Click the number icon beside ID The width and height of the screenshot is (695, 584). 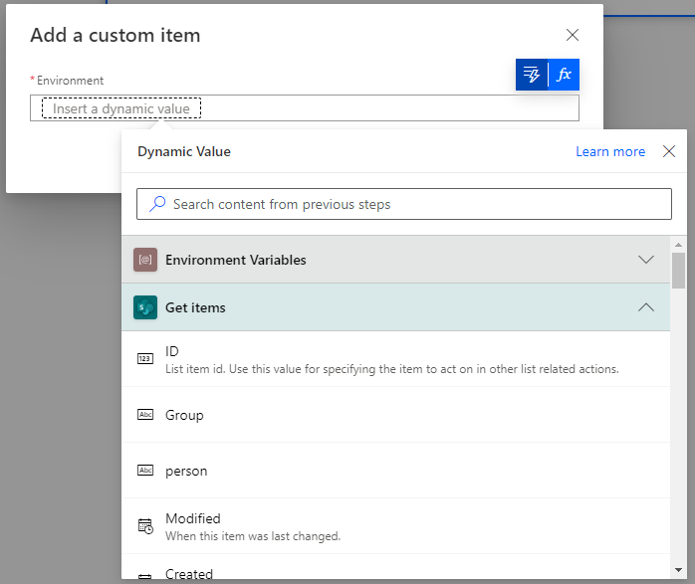tap(145, 358)
